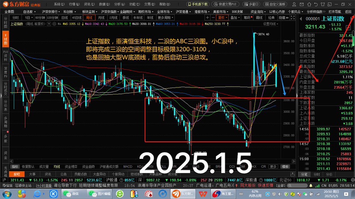The image size is (355, 199).
Task: Switch to the 年线 period tab
Action: coord(150,18)
